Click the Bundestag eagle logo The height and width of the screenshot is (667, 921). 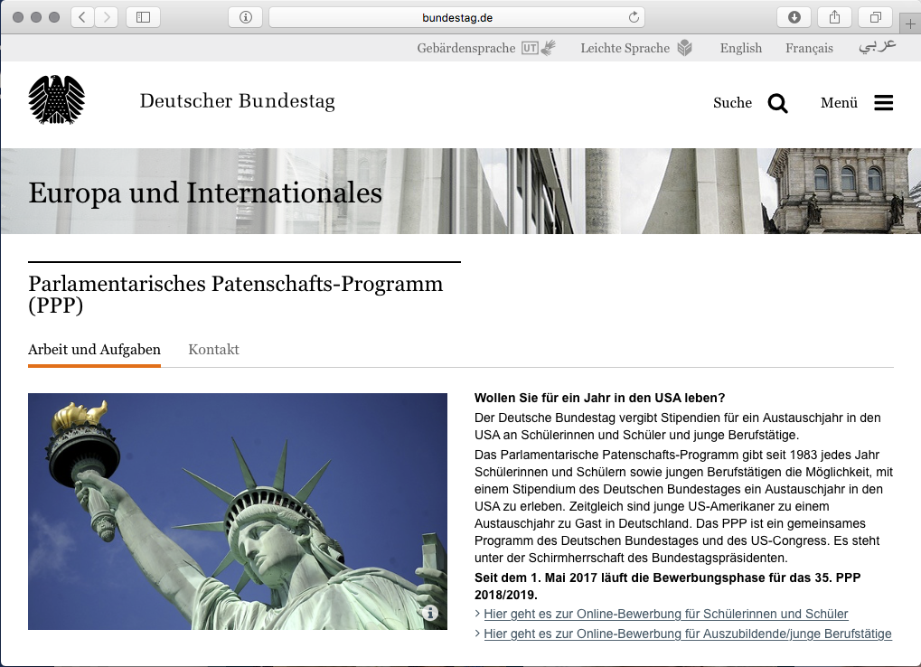coord(56,99)
